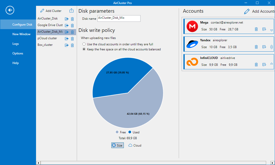Edit Mega account with edit icon
The width and height of the screenshot is (275, 165).
coord(264,29)
